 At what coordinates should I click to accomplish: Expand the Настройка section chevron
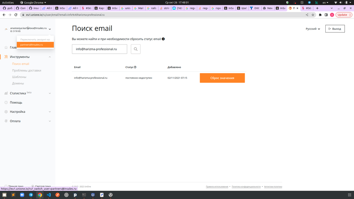click(x=50, y=112)
